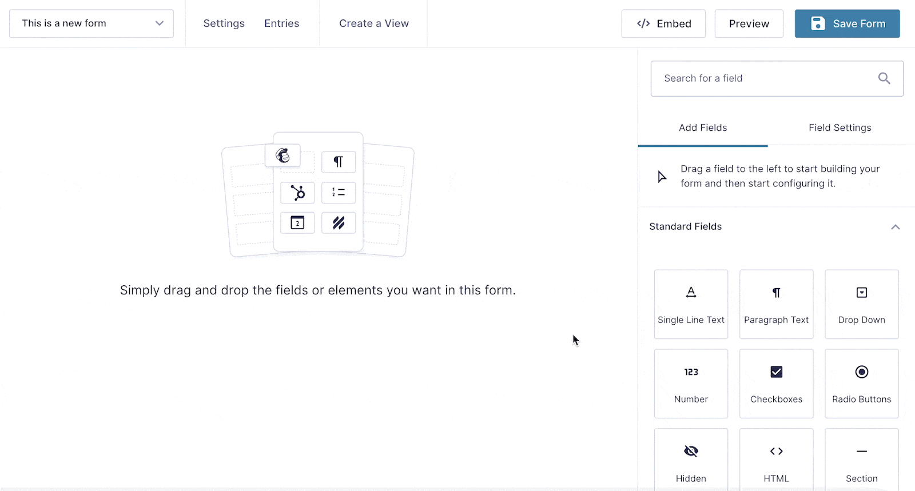Collapse the Standard Fields section
Image resolution: width=915 pixels, height=491 pixels.
tap(895, 227)
